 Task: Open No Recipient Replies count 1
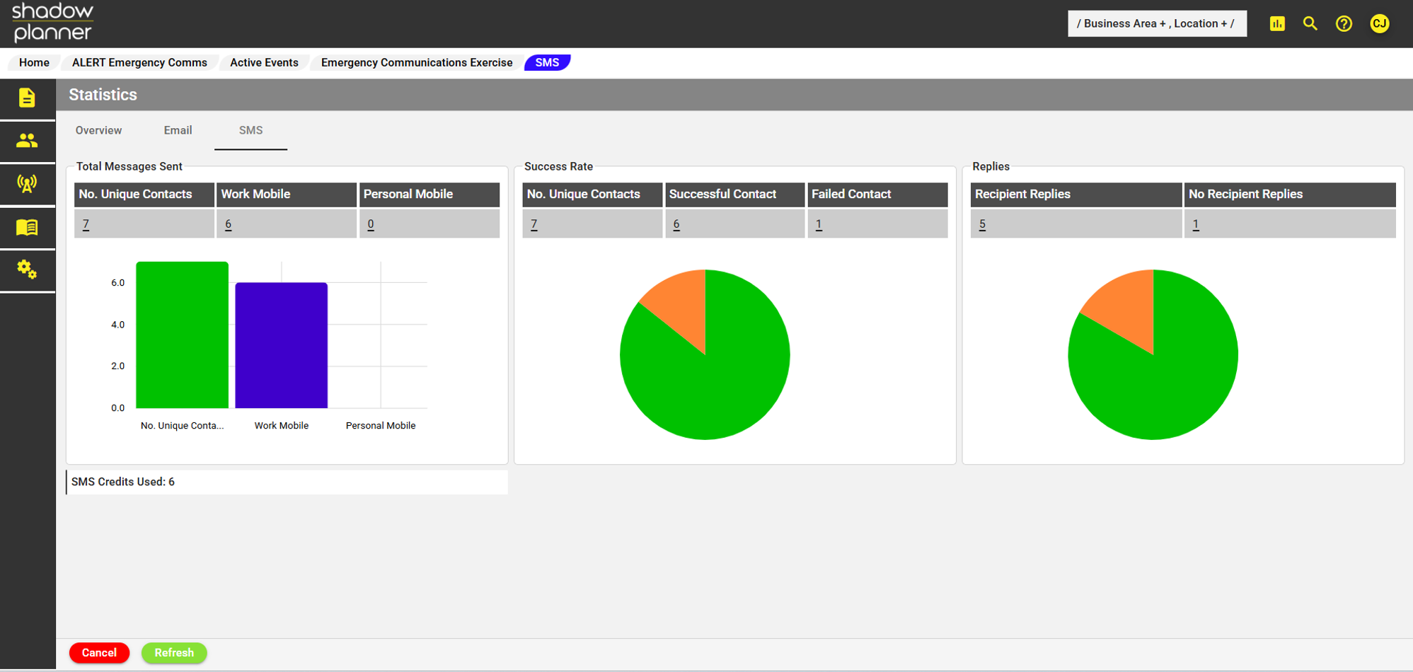pyautogui.click(x=1196, y=224)
